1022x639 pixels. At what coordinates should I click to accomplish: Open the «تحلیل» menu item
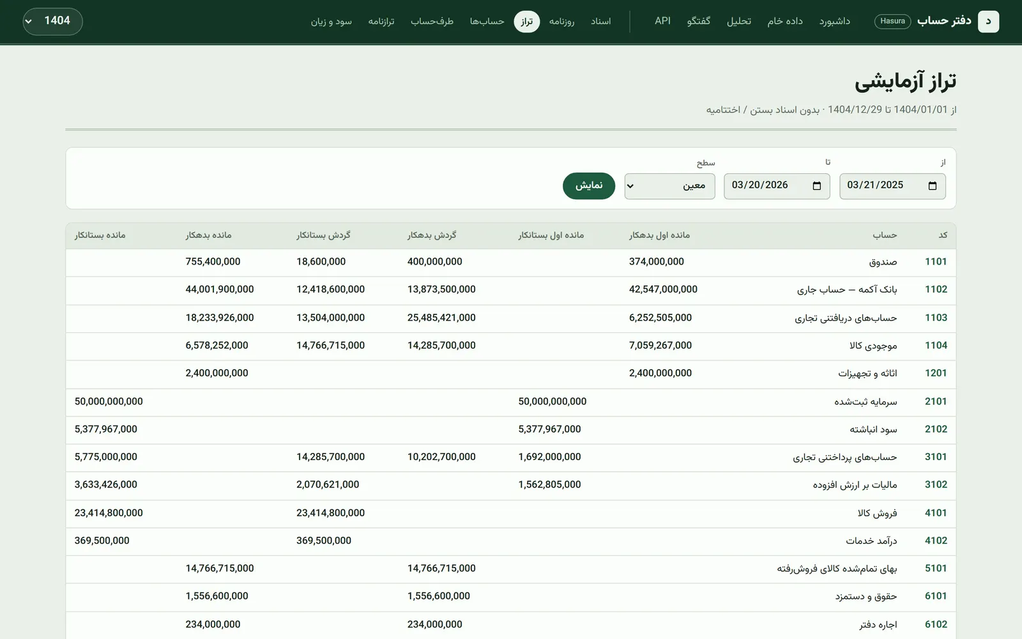coord(738,21)
